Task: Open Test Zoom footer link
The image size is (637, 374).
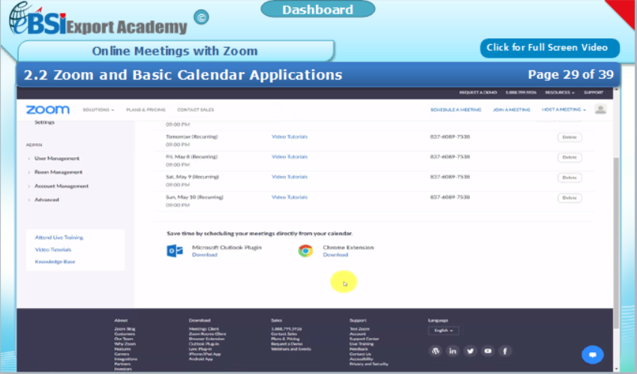Action: tap(359, 329)
